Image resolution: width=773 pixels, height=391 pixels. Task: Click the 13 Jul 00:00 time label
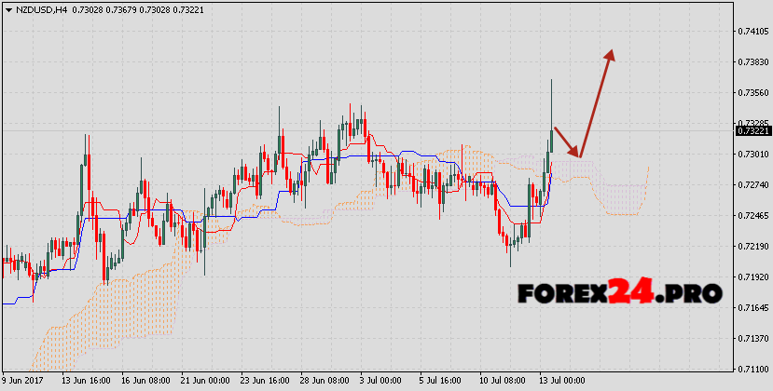tap(561, 381)
